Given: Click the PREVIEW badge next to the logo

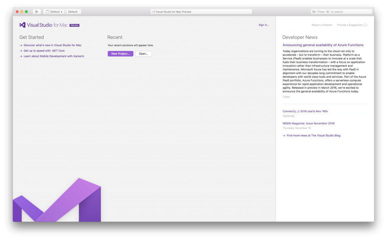Looking at the screenshot, I should [74, 25].
